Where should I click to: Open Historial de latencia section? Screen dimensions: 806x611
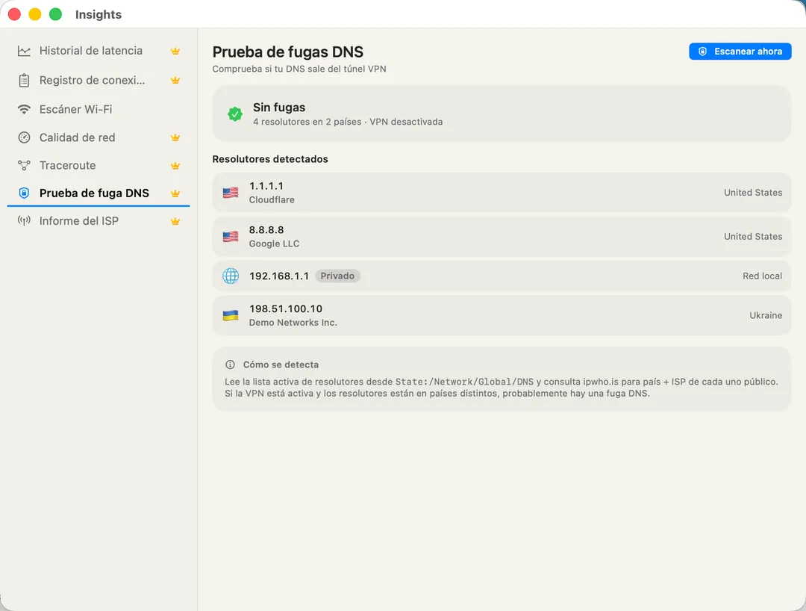(x=99, y=51)
